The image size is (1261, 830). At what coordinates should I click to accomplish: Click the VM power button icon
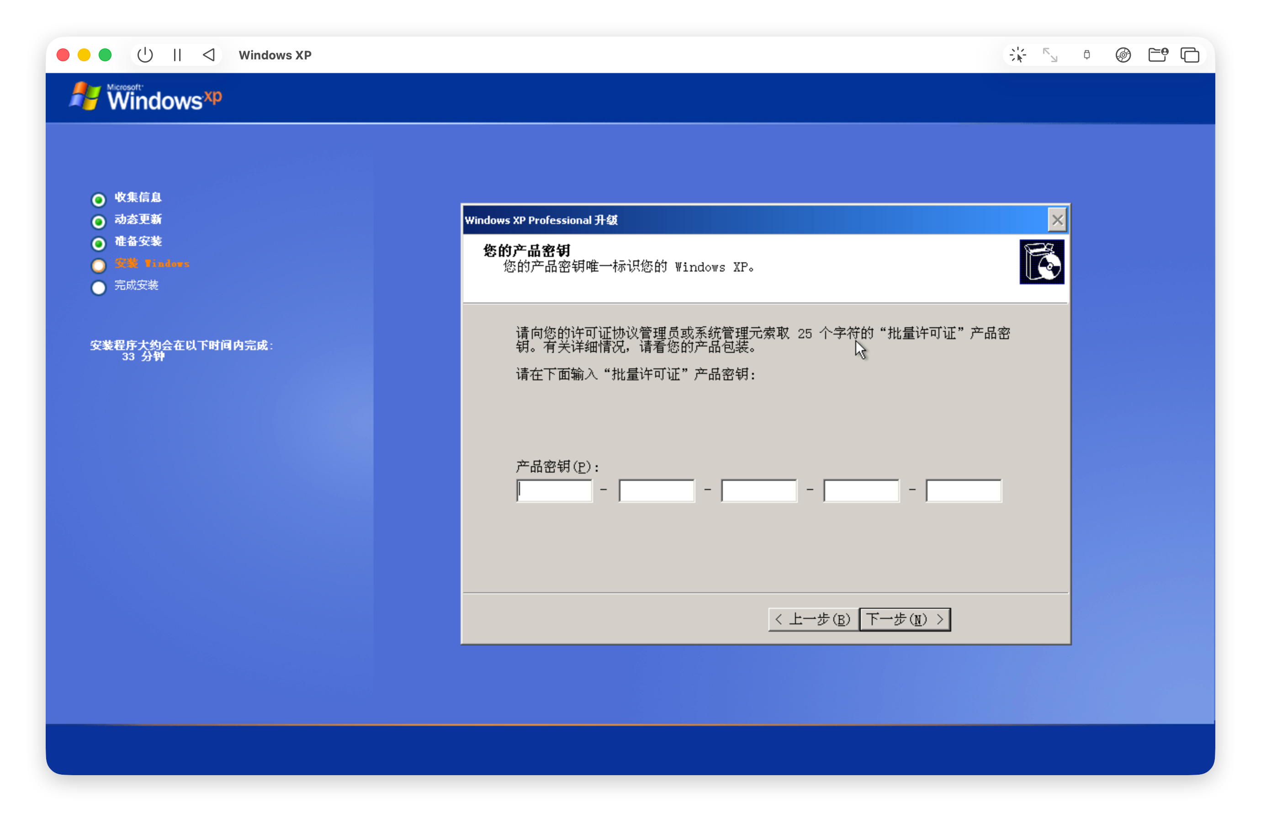145,55
